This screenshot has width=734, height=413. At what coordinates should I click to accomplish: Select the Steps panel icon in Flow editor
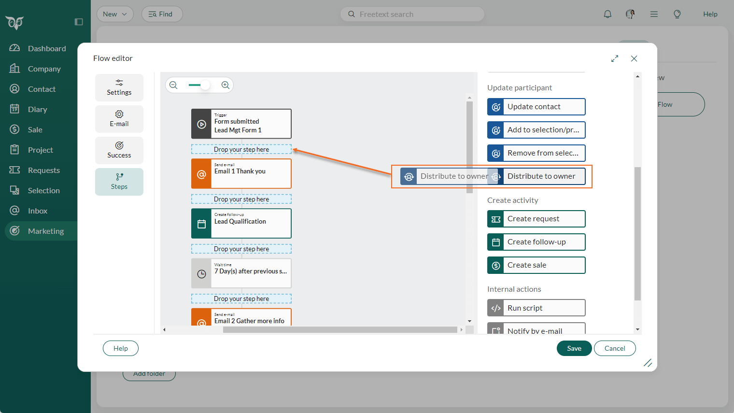point(119,182)
